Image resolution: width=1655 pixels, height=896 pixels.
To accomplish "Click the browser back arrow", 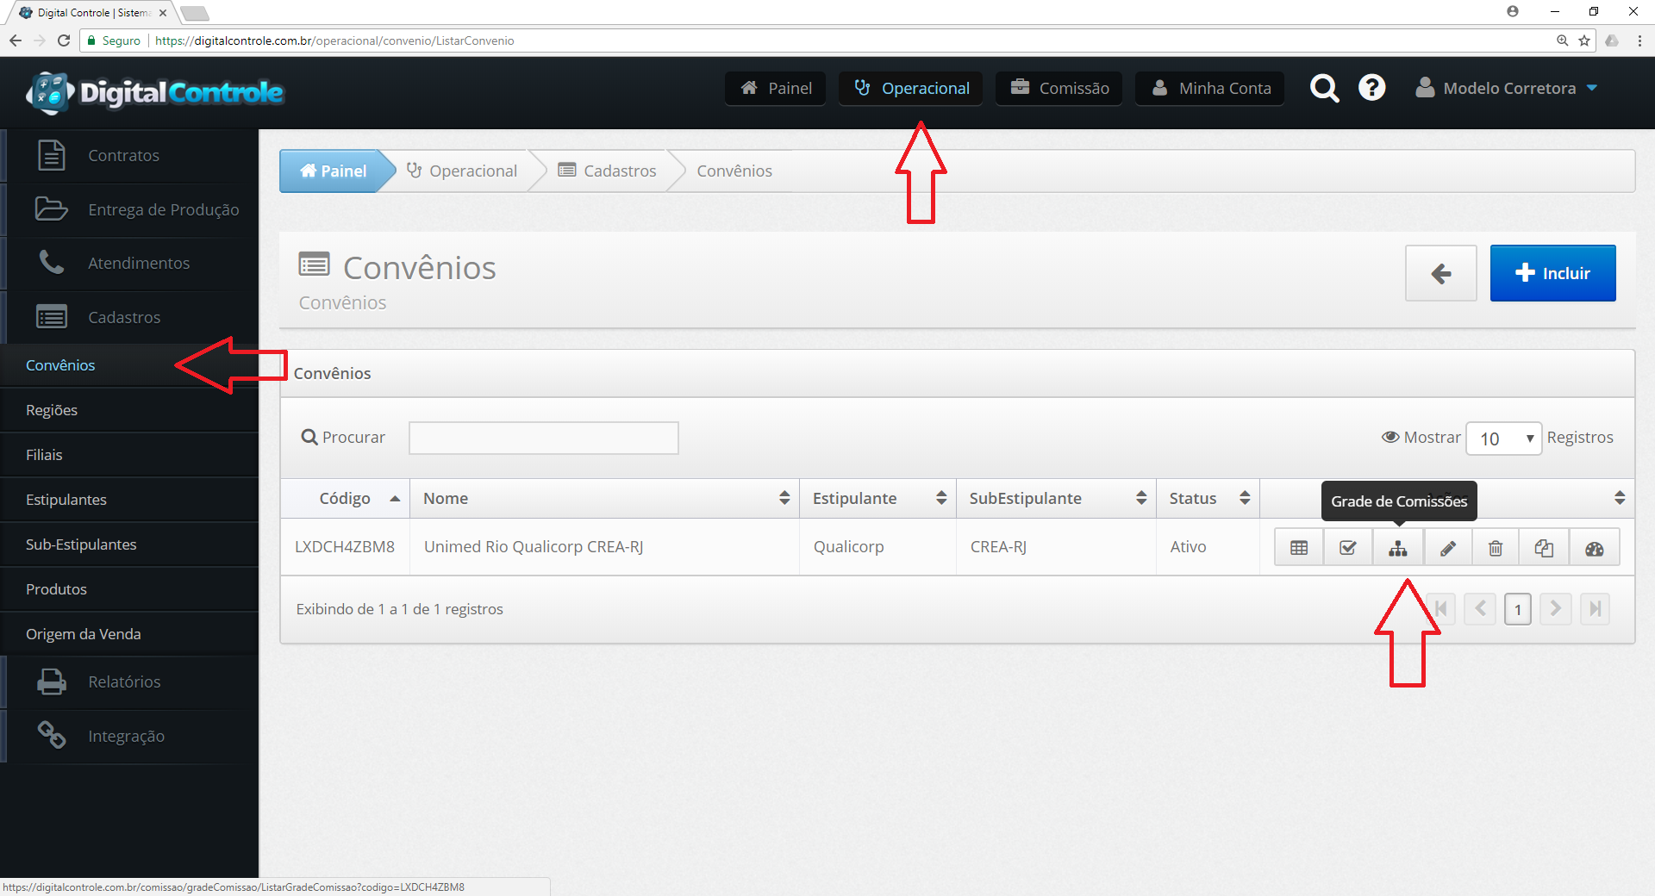I will tap(16, 40).
